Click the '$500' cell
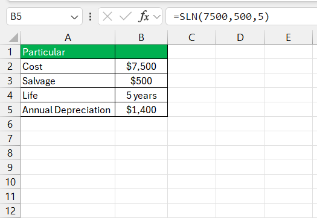The height and width of the screenshot is (218, 317). coord(141,81)
